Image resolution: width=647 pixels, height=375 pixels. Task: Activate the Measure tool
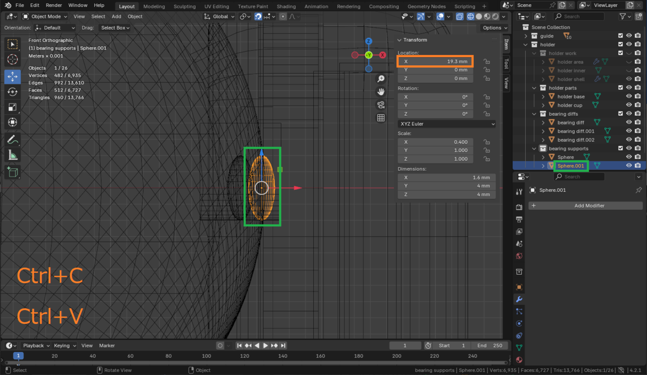pos(12,155)
